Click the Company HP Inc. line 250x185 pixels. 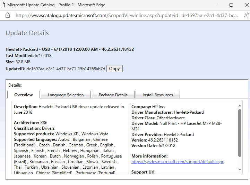pos(148,107)
